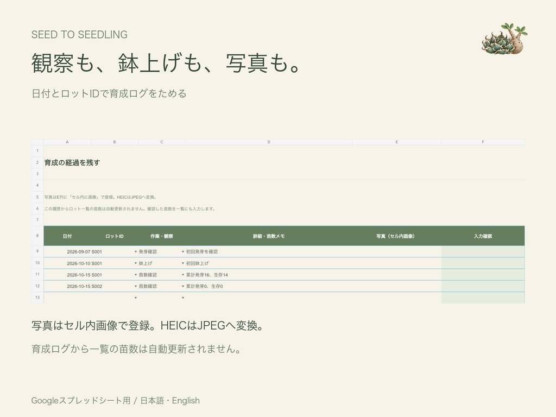The width and height of the screenshot is (556, 417).
Task: Click the Googleスプレッドシート用 footer text
Action: point(81,401)
